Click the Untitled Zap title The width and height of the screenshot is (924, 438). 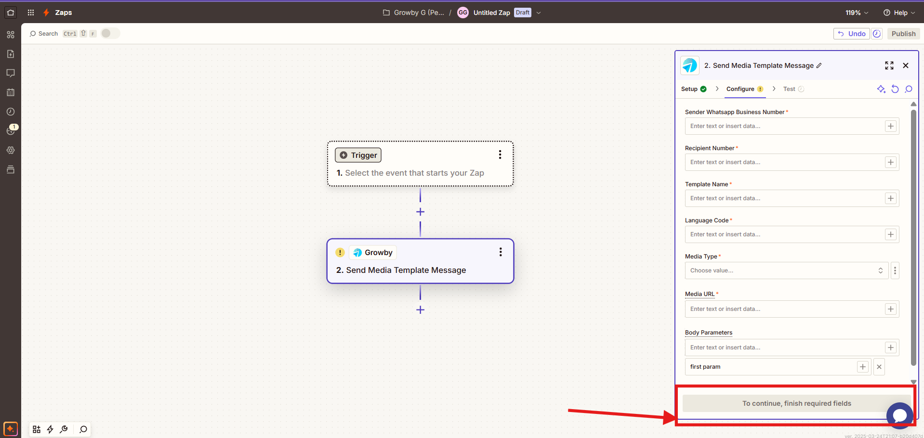click(x=491, y=13)
